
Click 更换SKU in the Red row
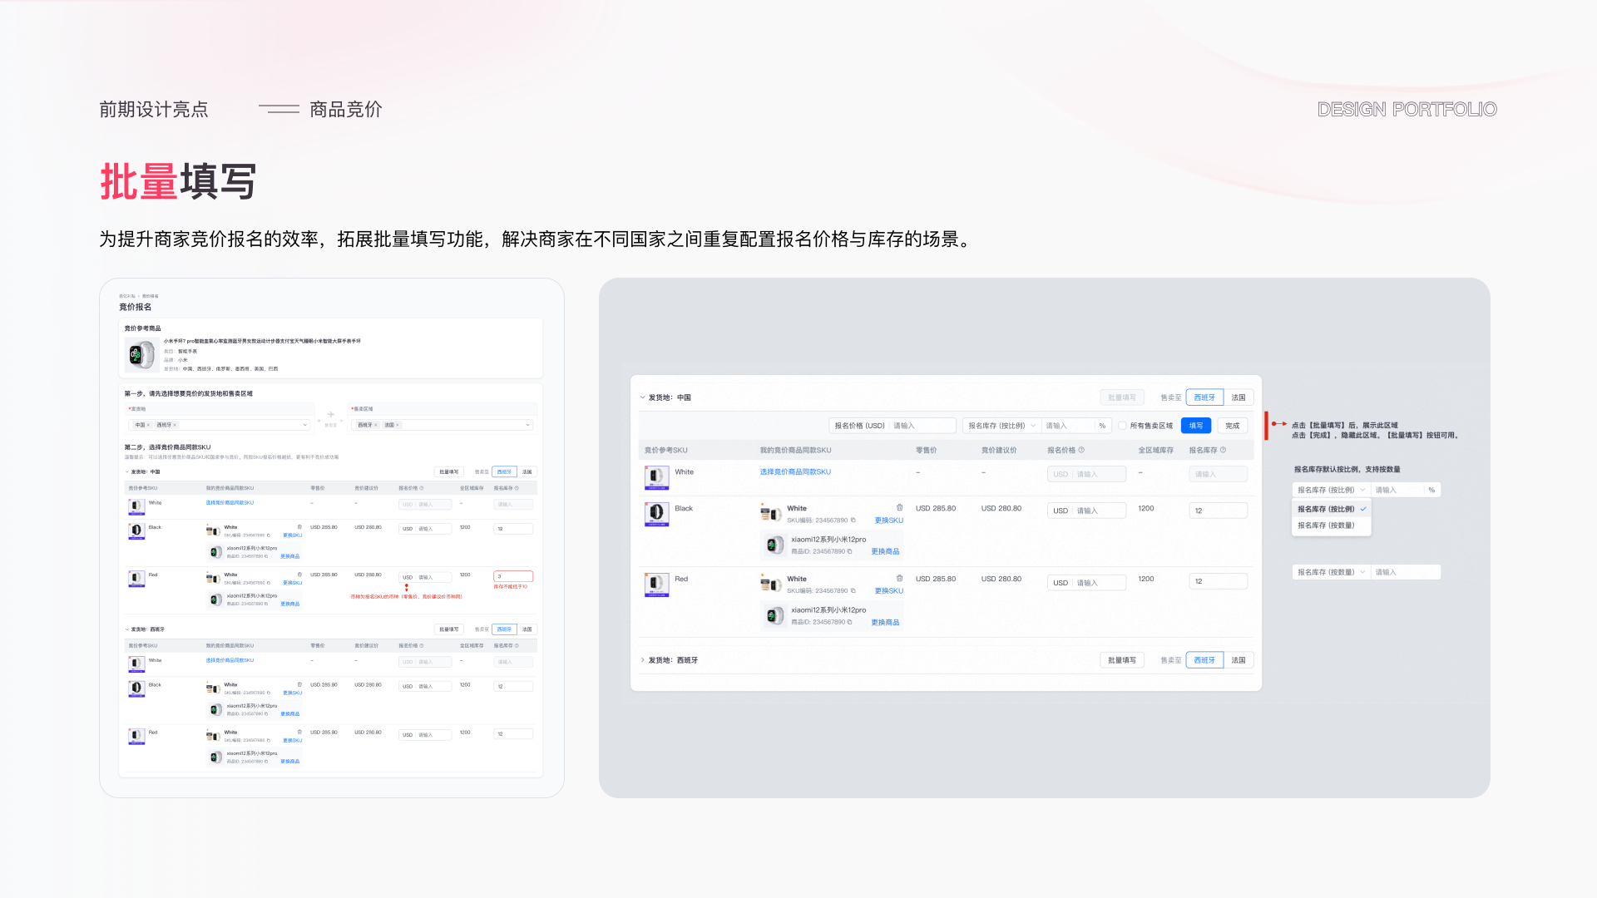(x=888, y=591)
